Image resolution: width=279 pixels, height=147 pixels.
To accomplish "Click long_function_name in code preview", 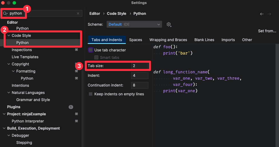I will (185, 72).
